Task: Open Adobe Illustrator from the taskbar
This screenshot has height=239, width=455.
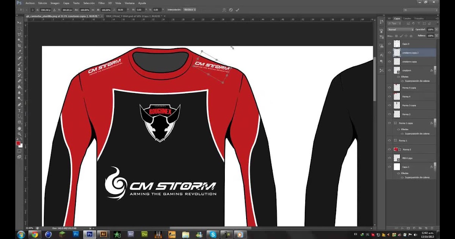Action: pos(103,234)
